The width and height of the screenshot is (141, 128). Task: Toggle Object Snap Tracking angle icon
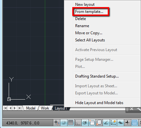click(x=106, y=123)
